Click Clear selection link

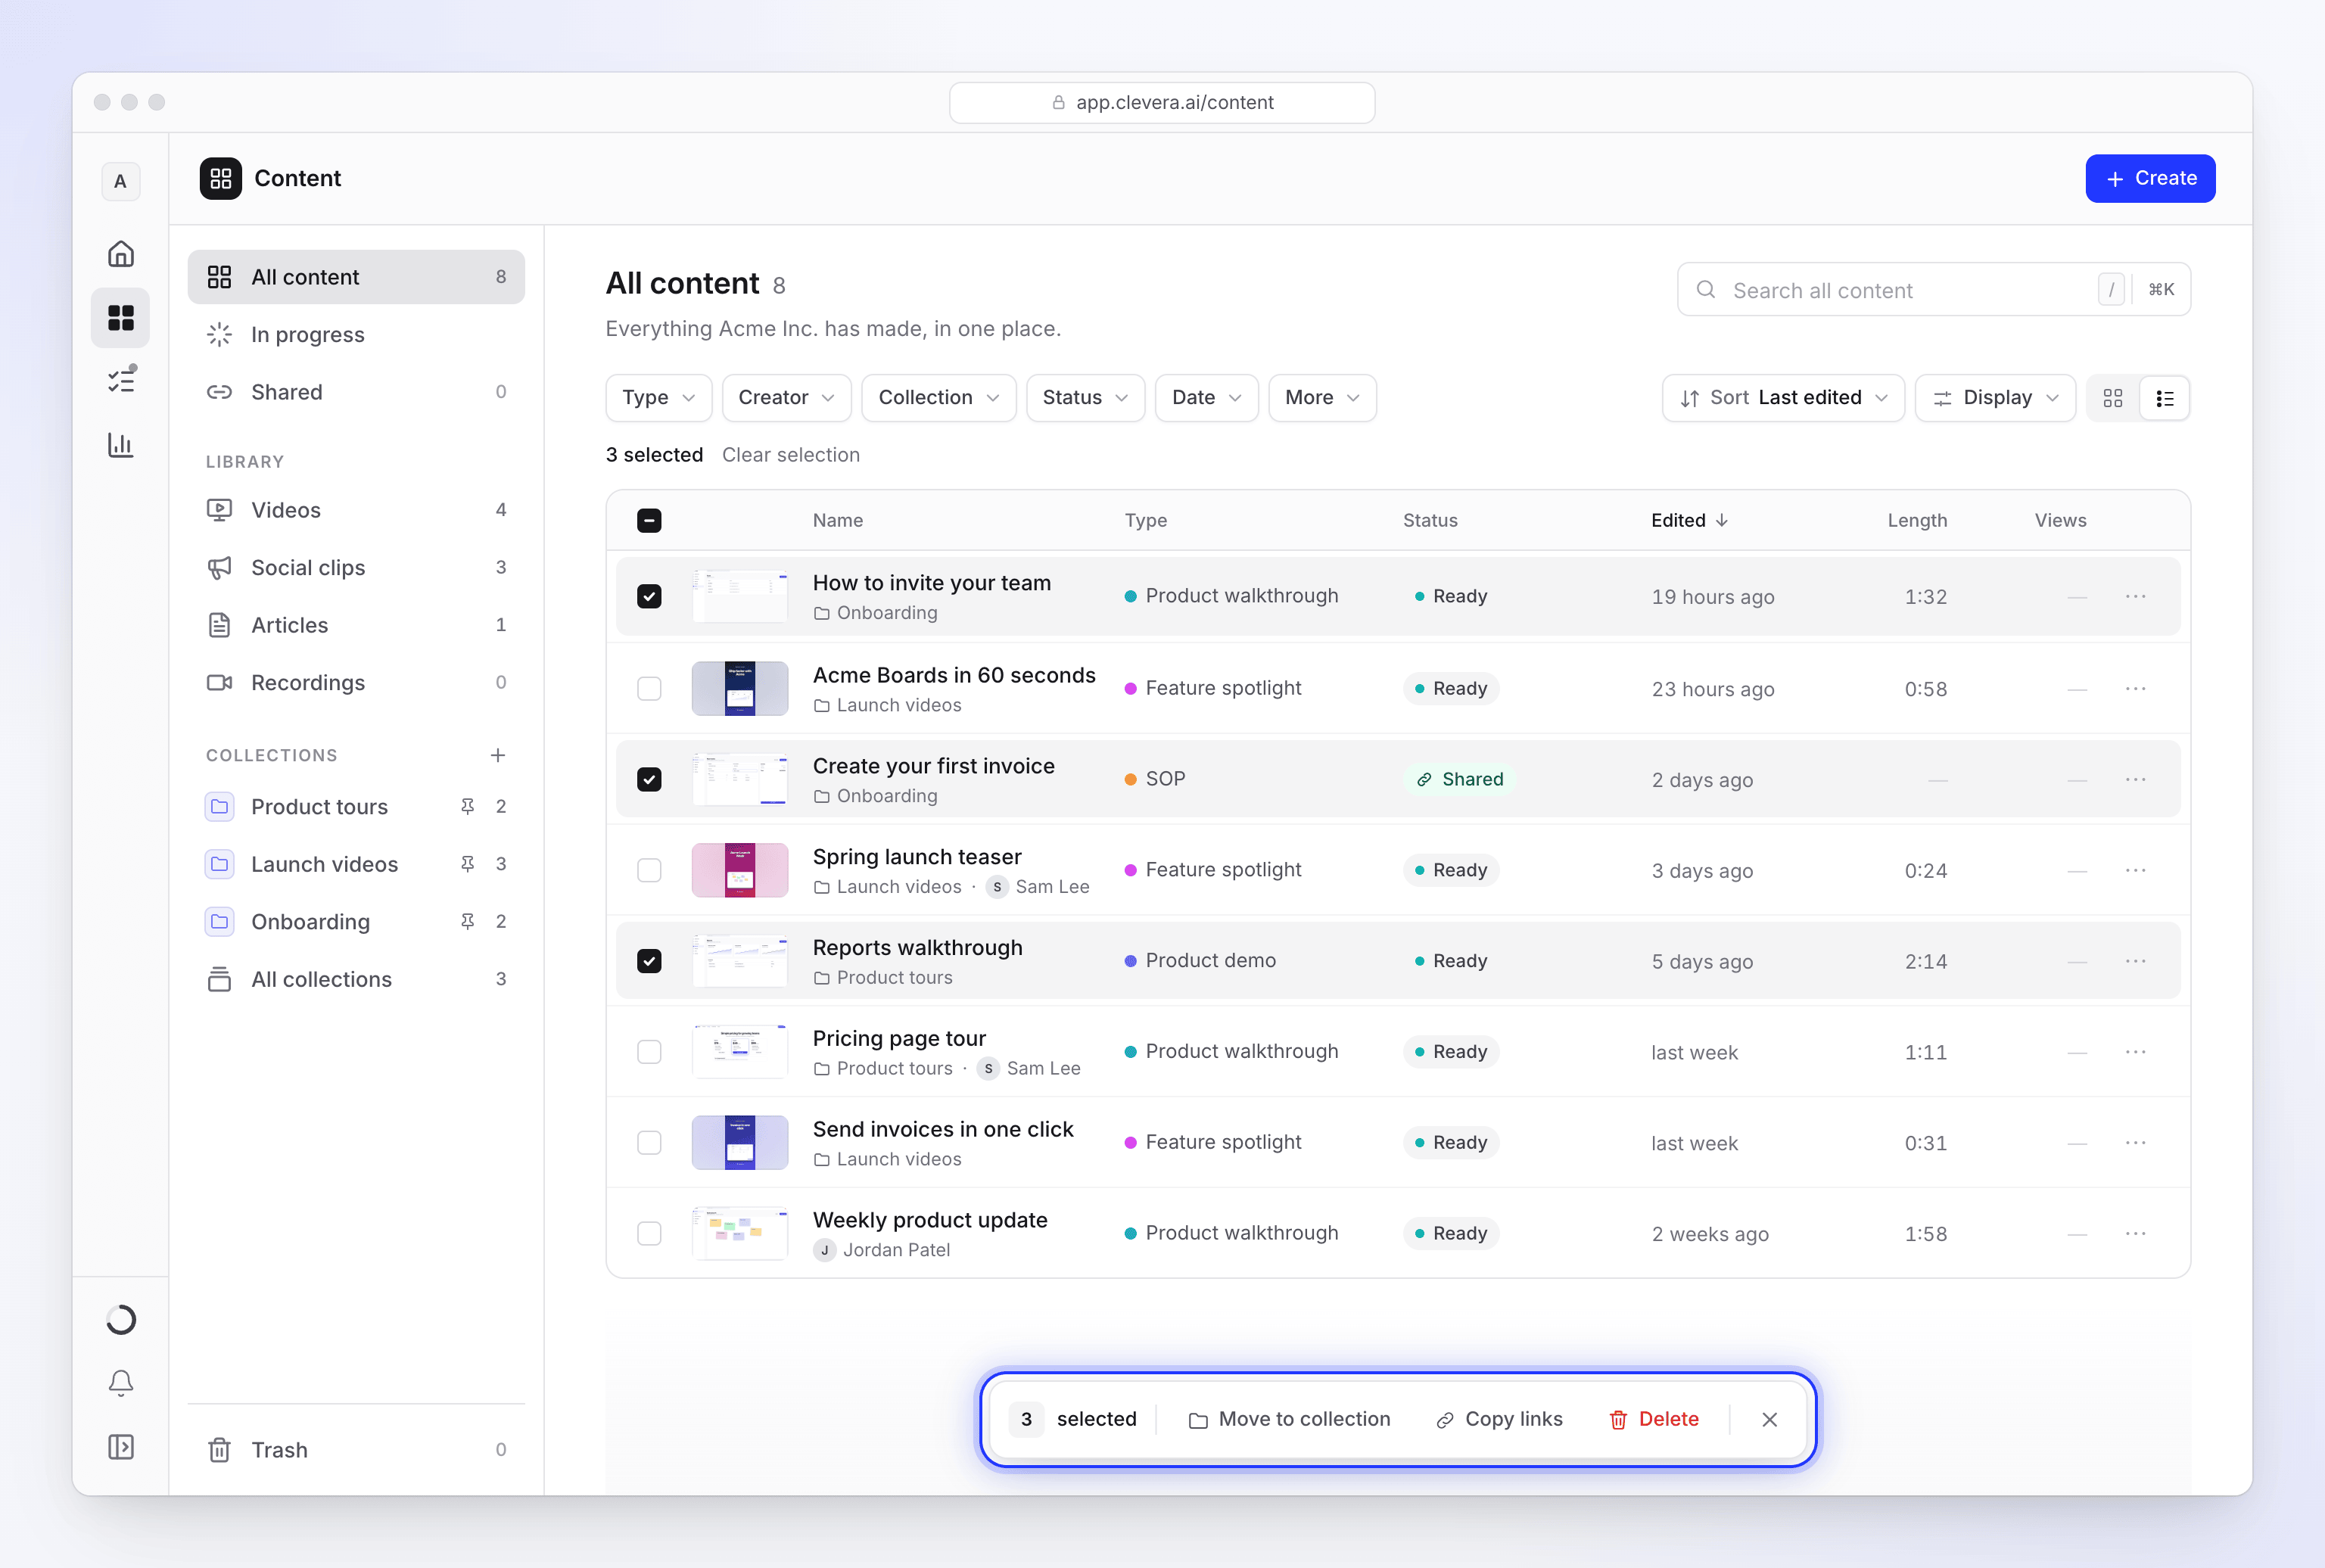[x=790, y=455]
